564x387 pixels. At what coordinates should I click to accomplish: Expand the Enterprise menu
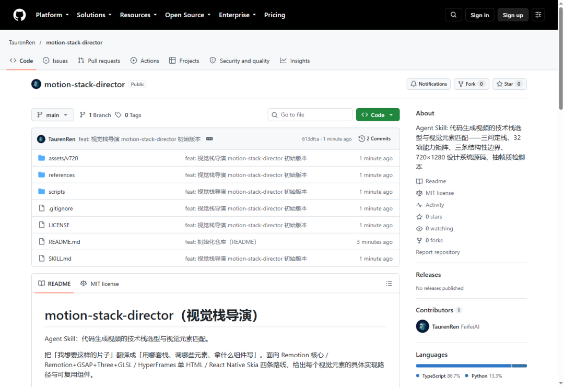pyautogui.click(x=238, y=15)
